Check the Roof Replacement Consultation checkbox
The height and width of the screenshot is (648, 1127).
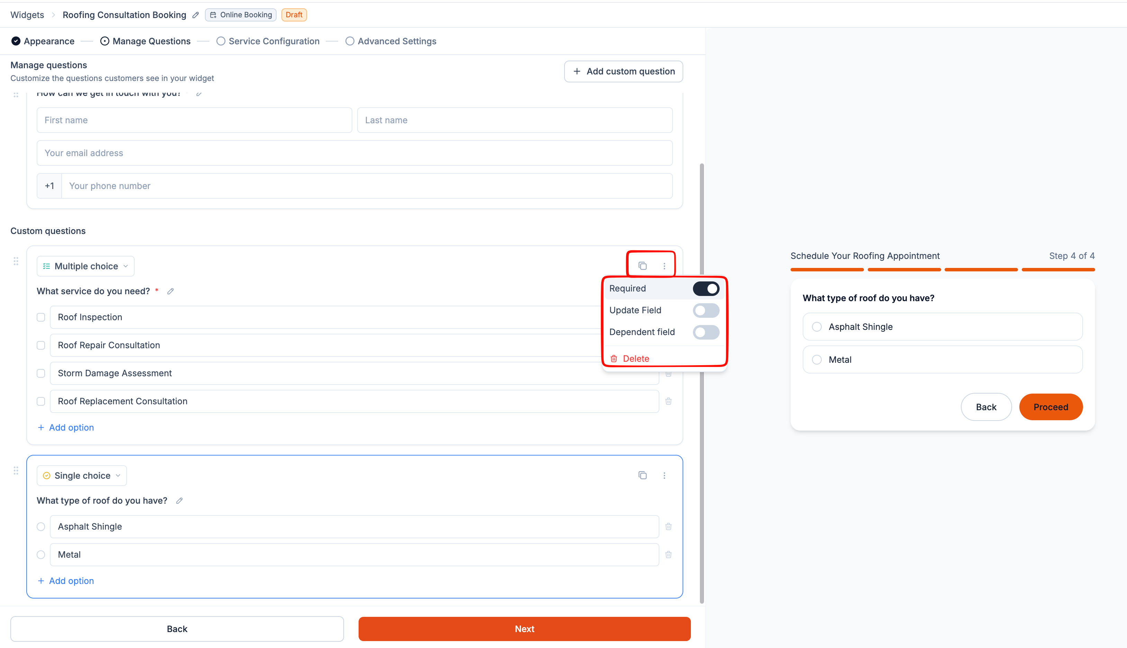click(x=41, y=402)
